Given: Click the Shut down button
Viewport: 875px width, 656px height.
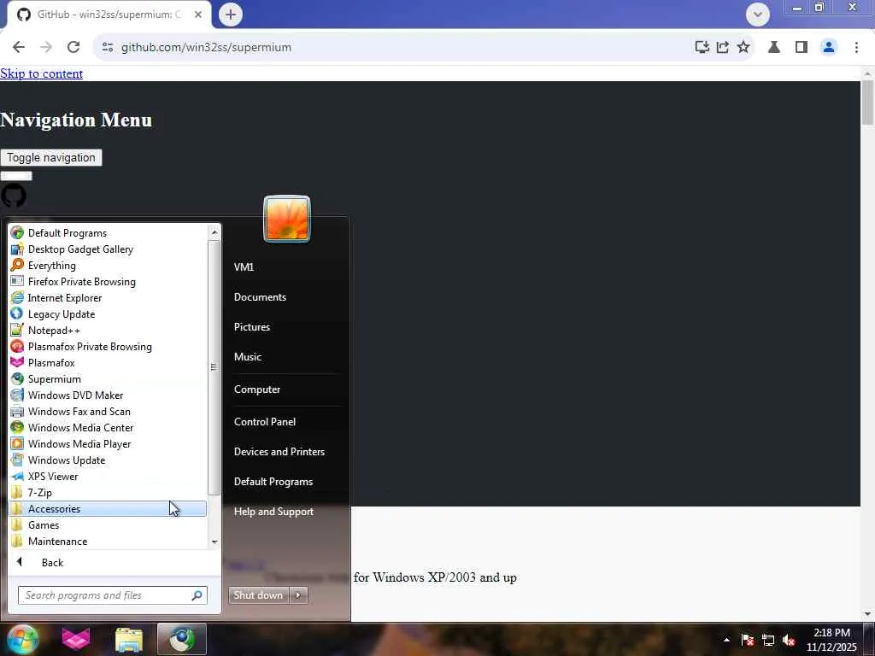Looking at the screenshot, I should pos(258,595).
